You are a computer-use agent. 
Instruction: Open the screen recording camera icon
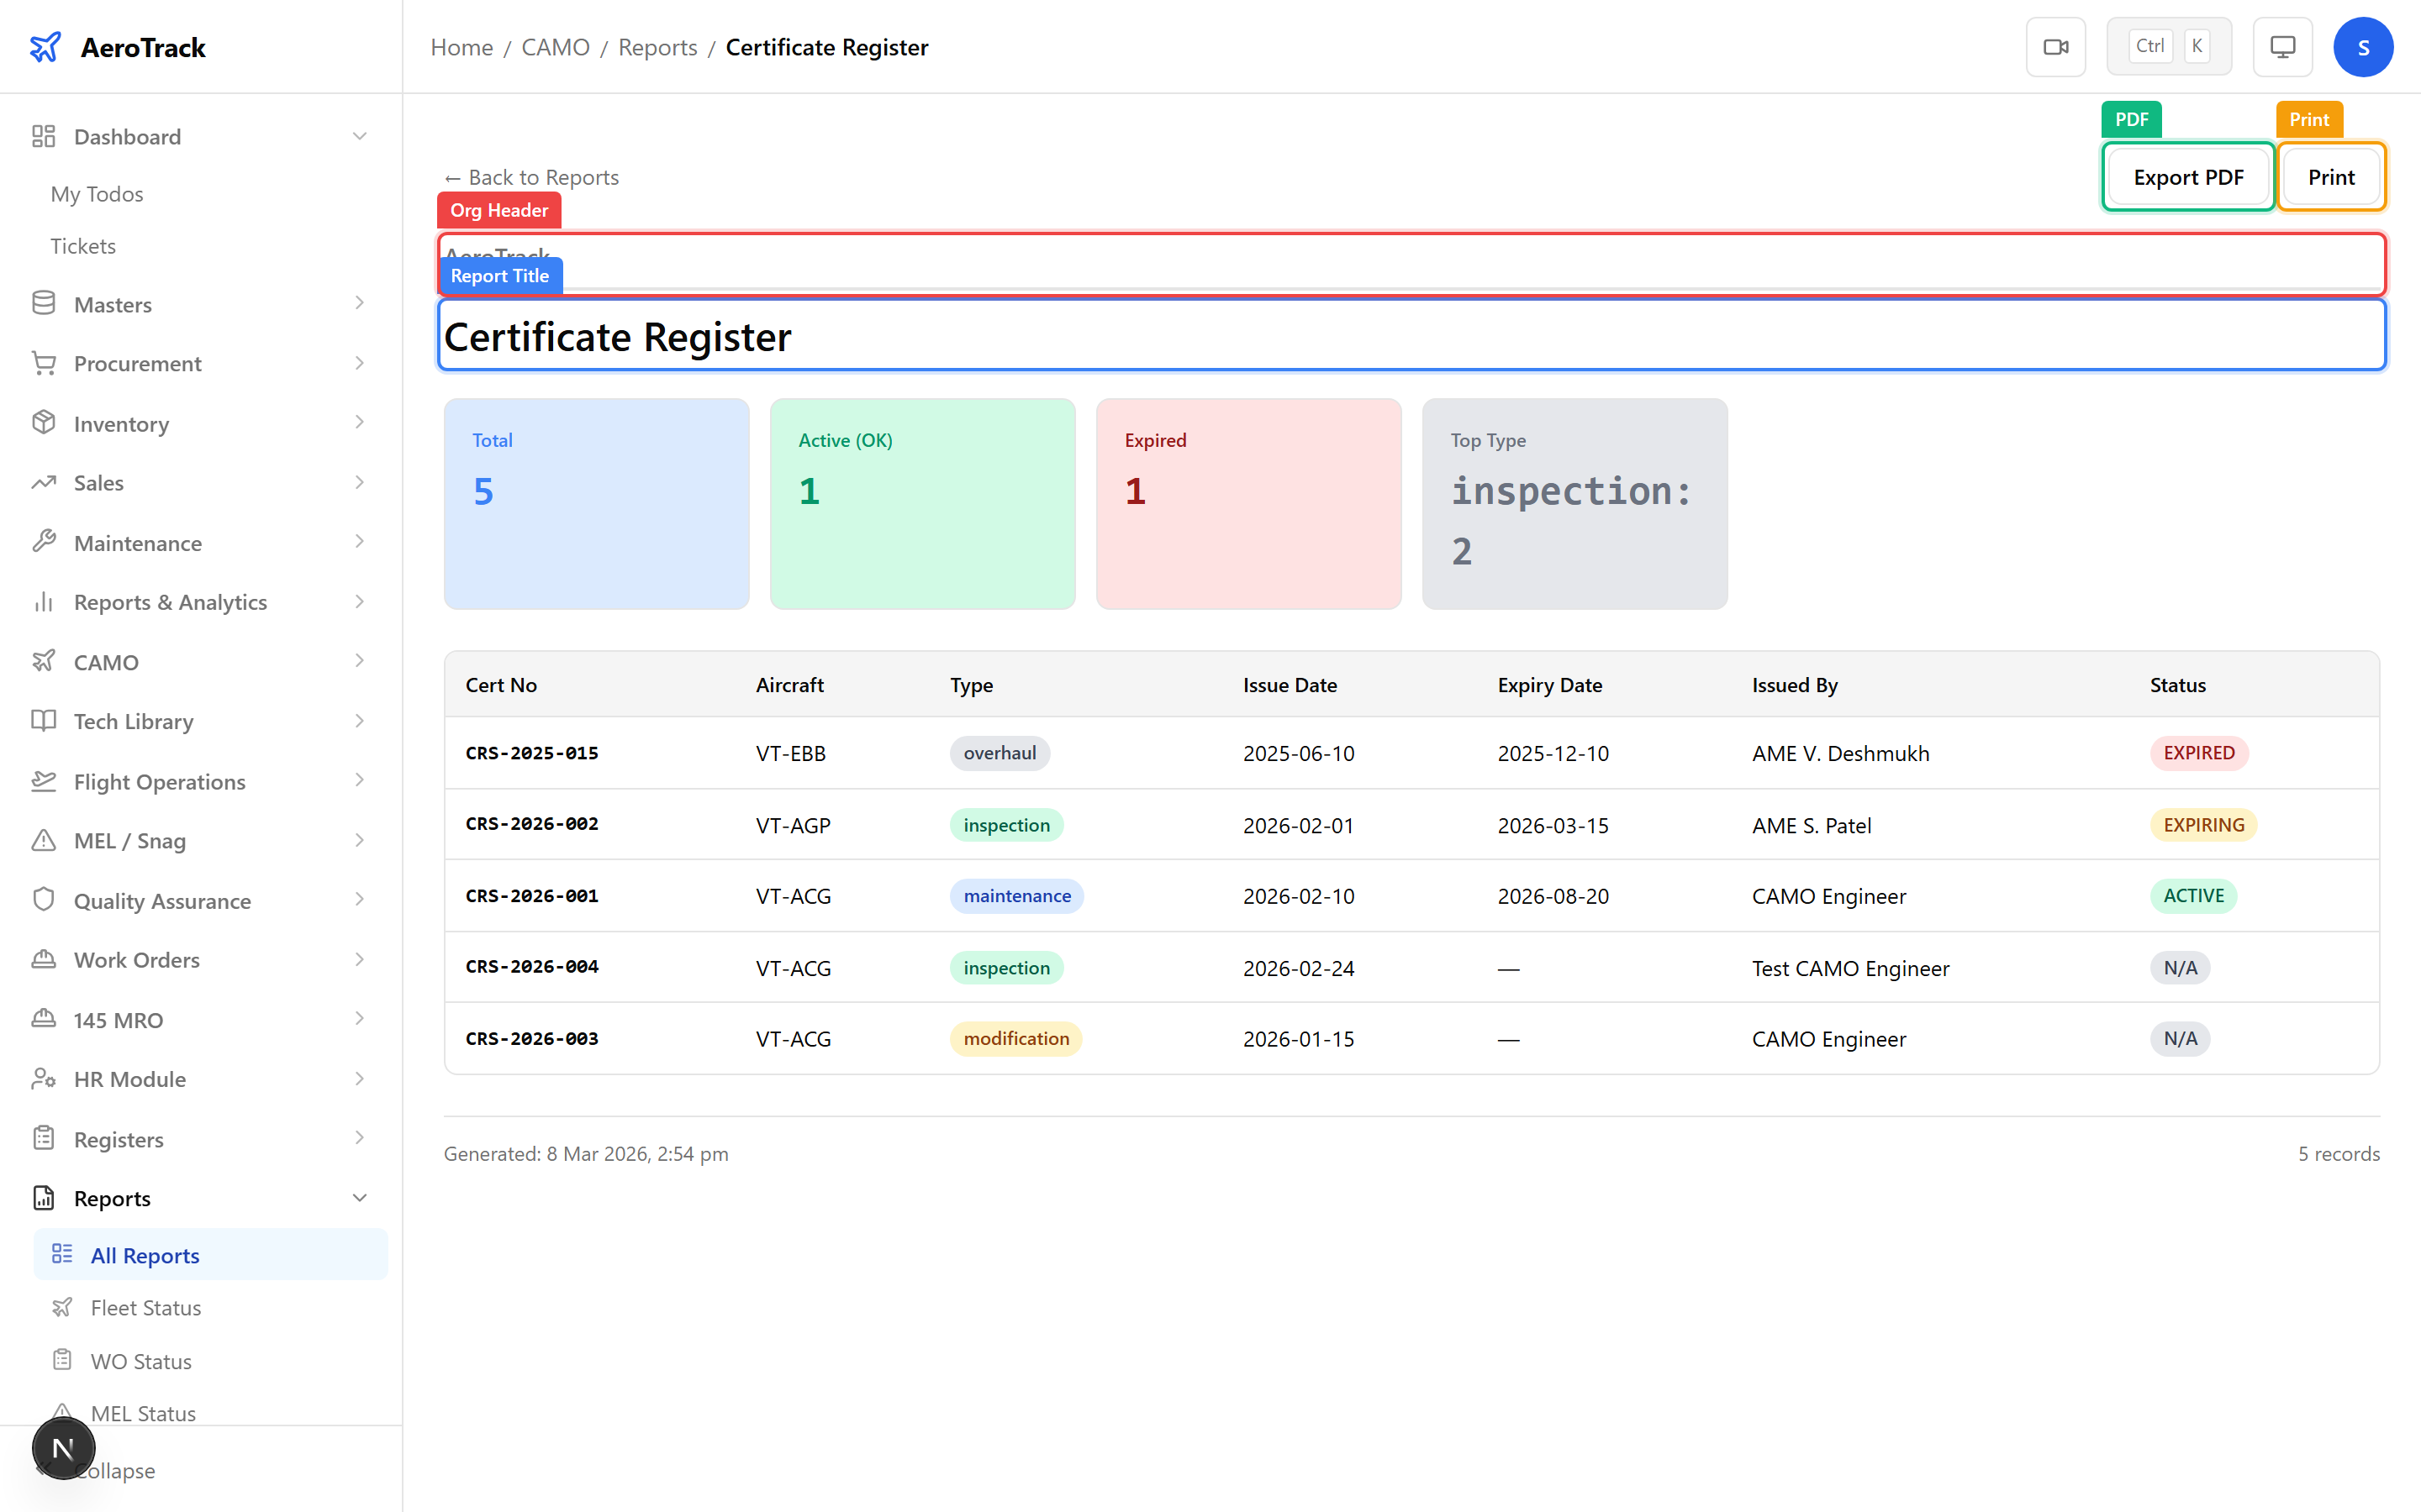tap(2056, 46)
